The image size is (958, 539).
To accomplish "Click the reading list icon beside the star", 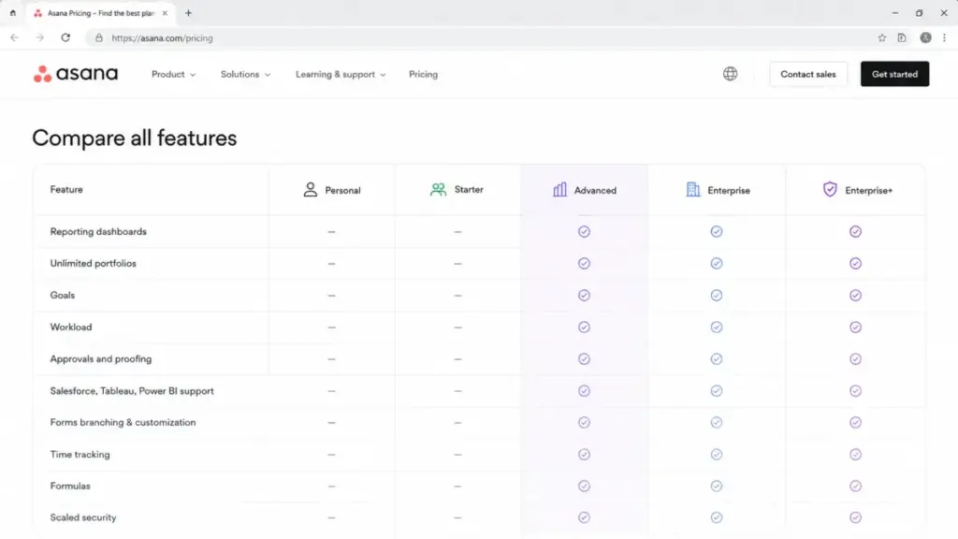I will coord(902,37).
